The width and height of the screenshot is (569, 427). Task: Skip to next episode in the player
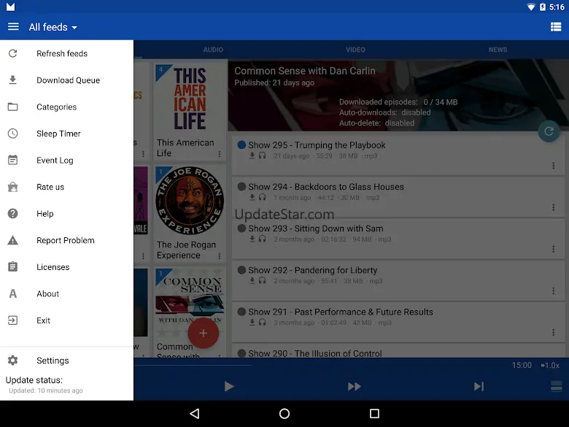pos(479,386)
